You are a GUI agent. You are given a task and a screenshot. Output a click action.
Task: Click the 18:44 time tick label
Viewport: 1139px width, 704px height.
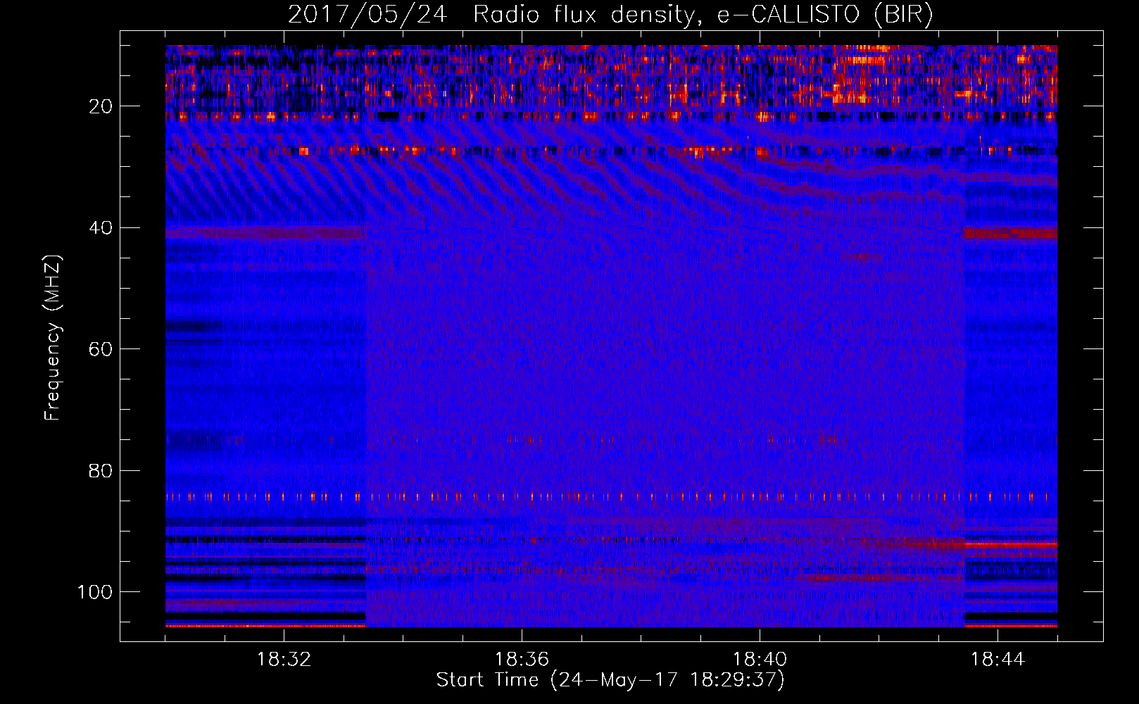click(x=998, y=660)
